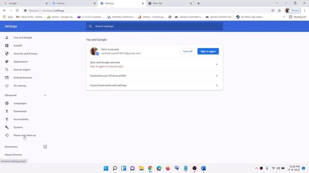Open Autofill clipboard icon in sidebar
This screenshot has height=173, width=309.
pyautogui.click(x=7, y=46)
